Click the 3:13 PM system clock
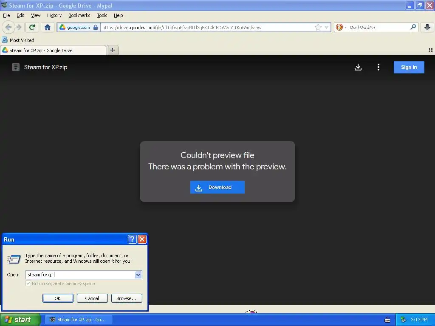Screen dimensions: 435x326 [419, 320]
